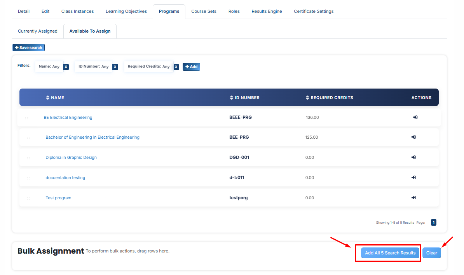
Task: Open the Required Credits: Any filter
Action: tap(148, 66)
